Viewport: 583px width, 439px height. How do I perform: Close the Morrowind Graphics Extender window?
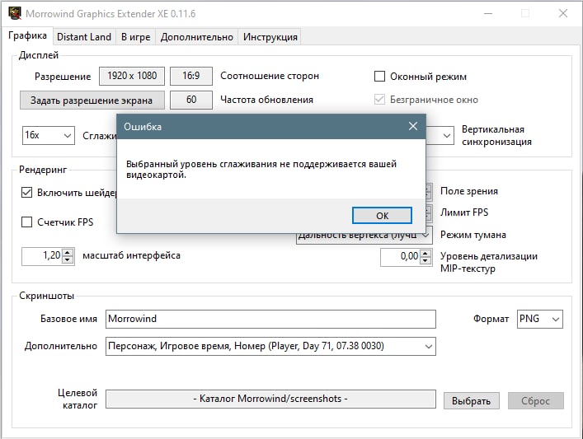click(563, 13)
